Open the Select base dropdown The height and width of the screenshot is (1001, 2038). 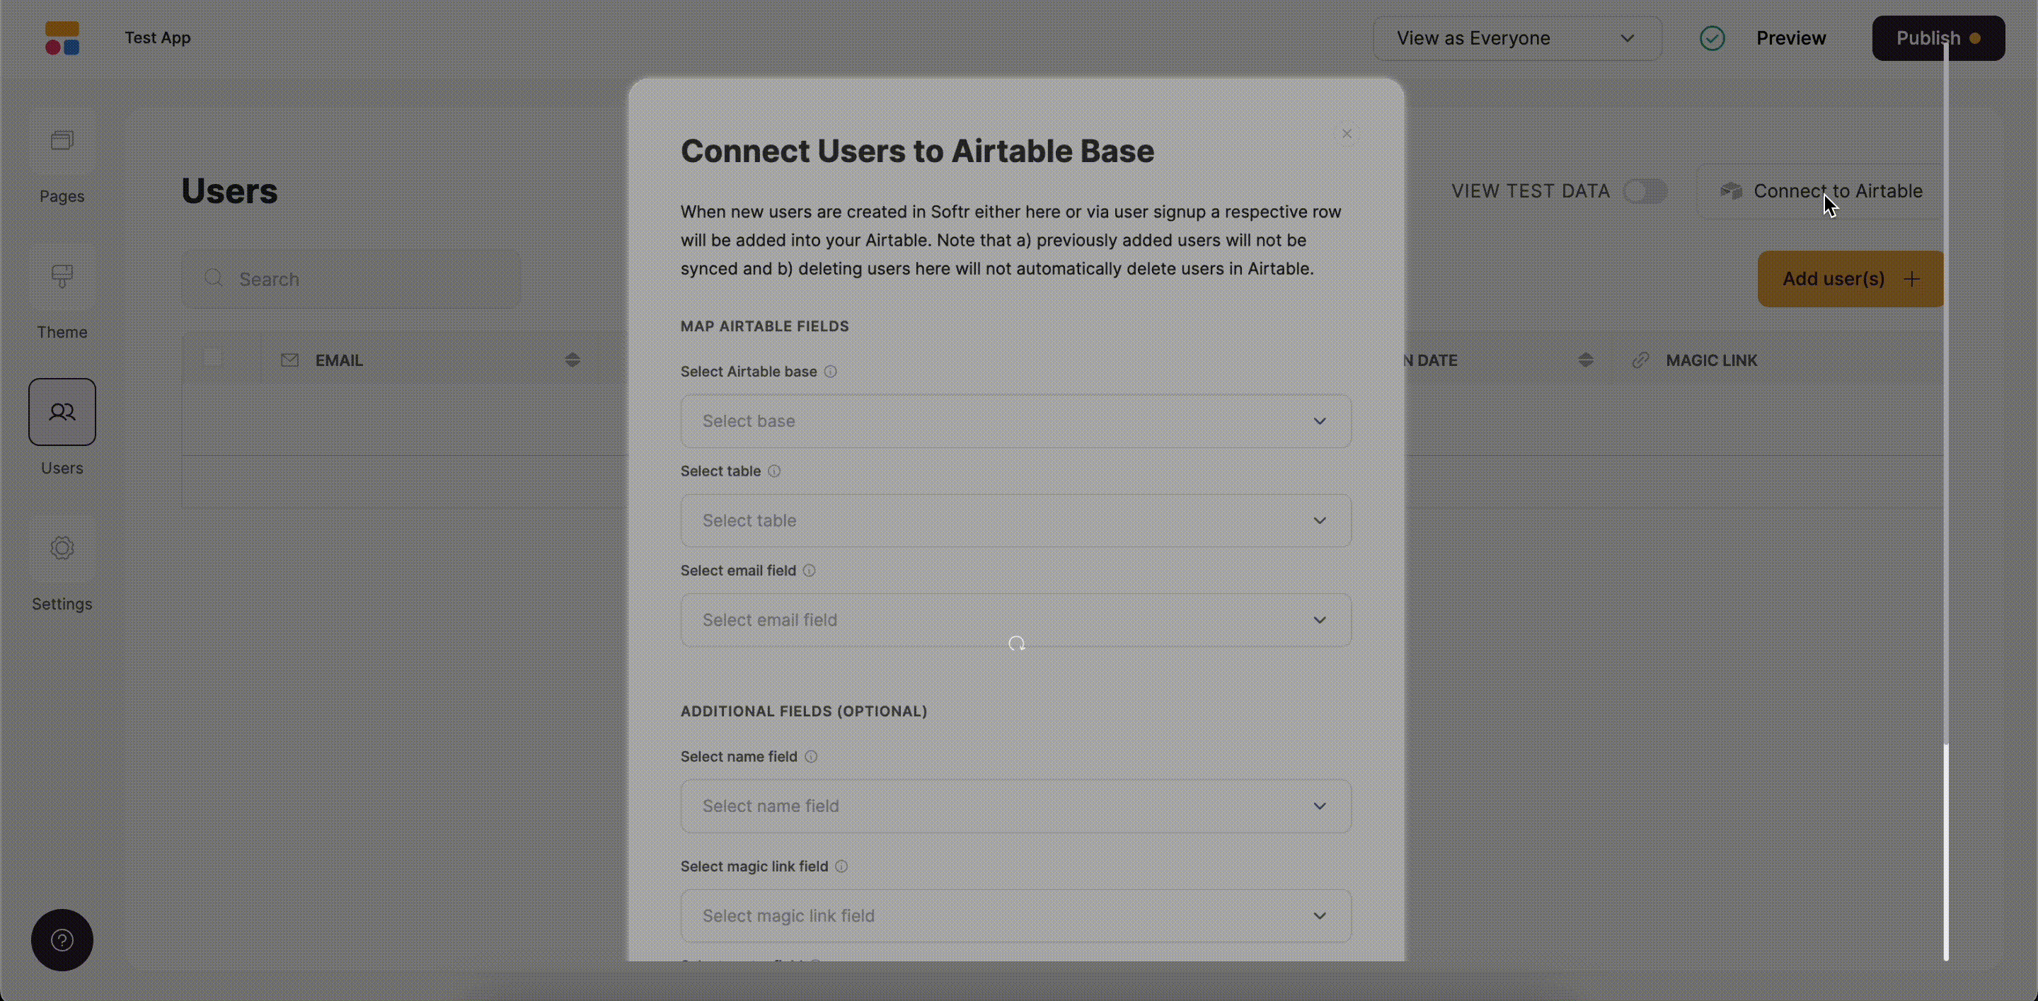pos(1015,421)
